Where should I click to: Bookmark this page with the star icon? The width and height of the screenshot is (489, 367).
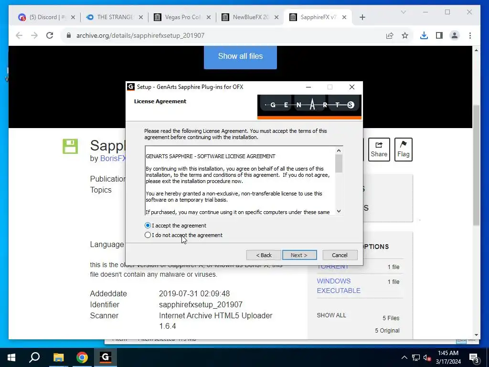[x=405, y=35]
